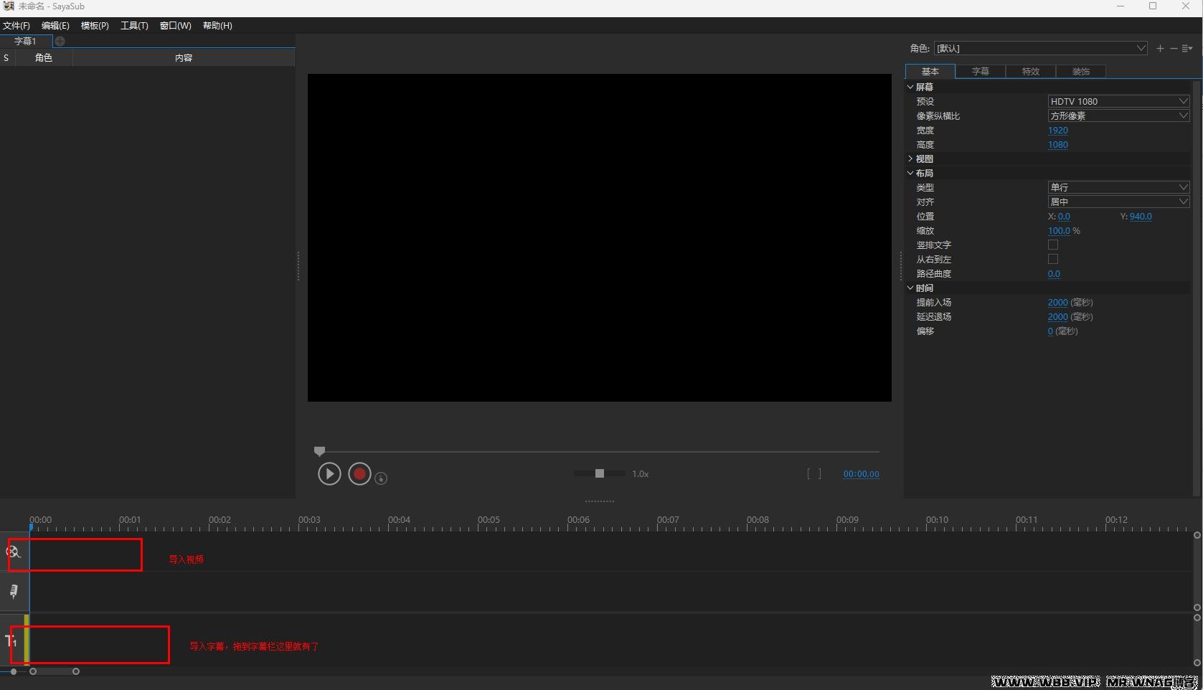Open the 对齐 alignment dropdown
Viewport: 1203px width, 690px height.
pos(1118,202)
